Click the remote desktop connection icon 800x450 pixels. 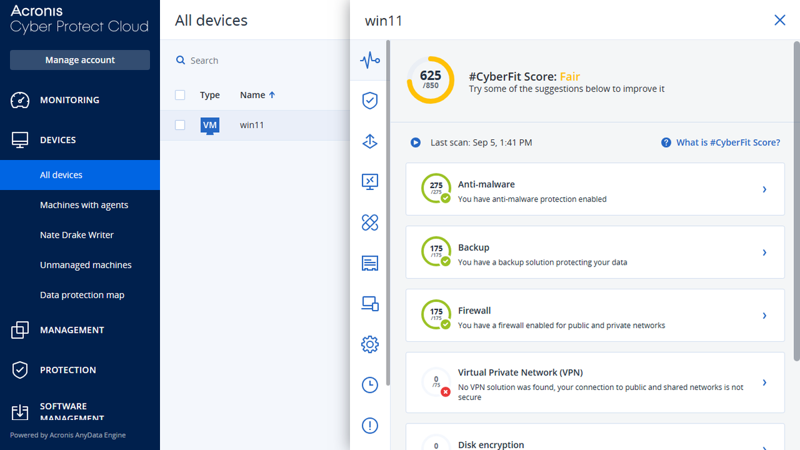pos(370,181)
